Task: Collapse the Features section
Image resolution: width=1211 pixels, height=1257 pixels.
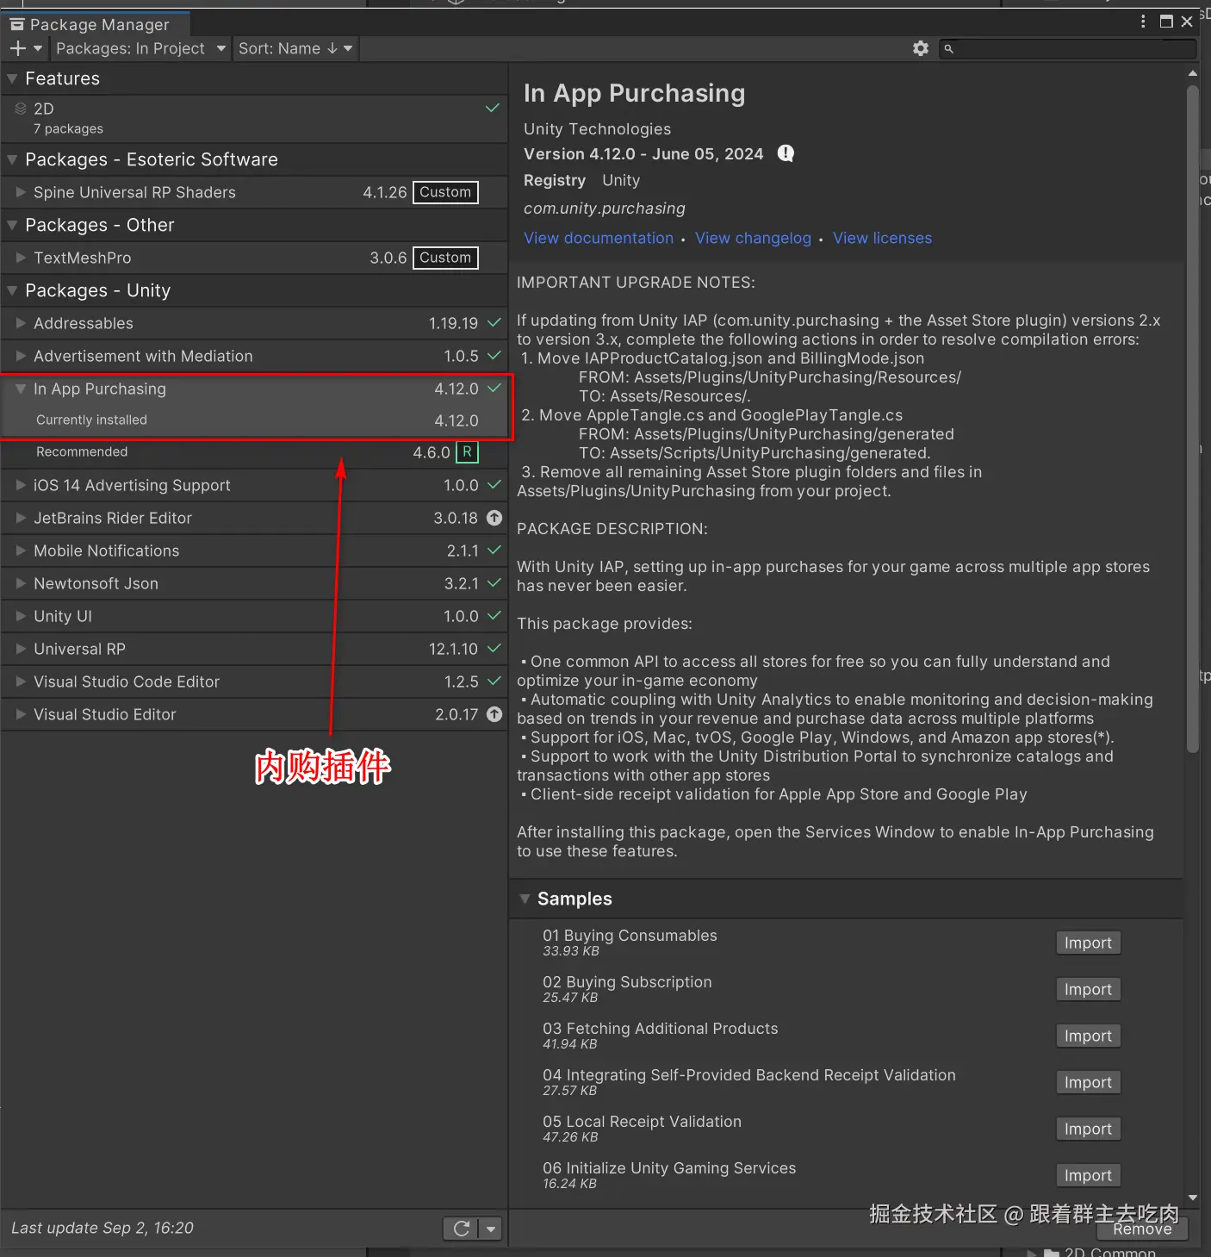Action: 12,78
